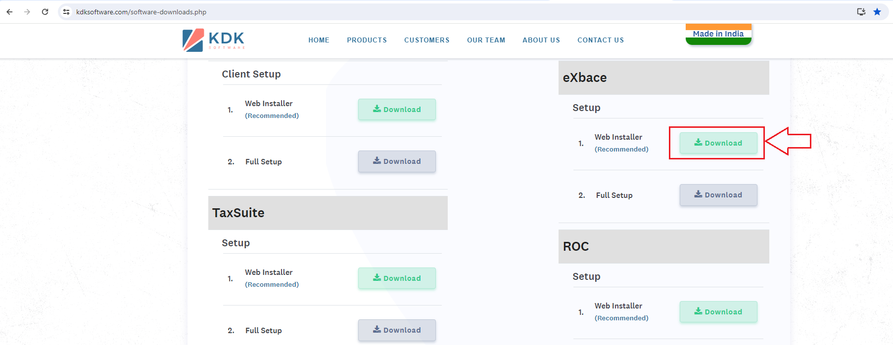Click Setup subheading under ROC

point(586,276)
